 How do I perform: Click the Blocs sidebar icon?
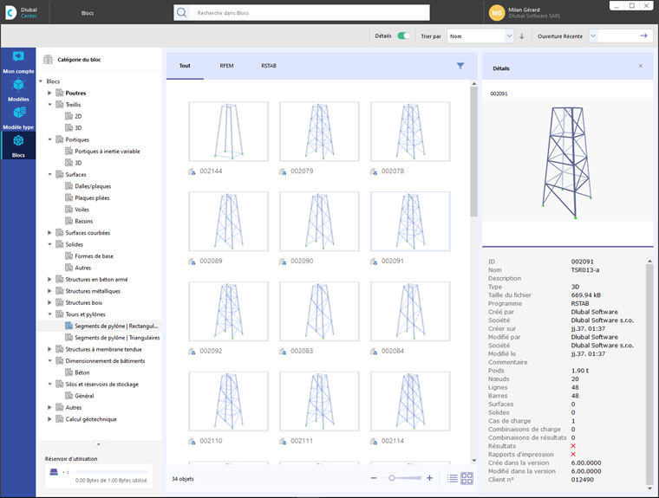click(18, 141)
